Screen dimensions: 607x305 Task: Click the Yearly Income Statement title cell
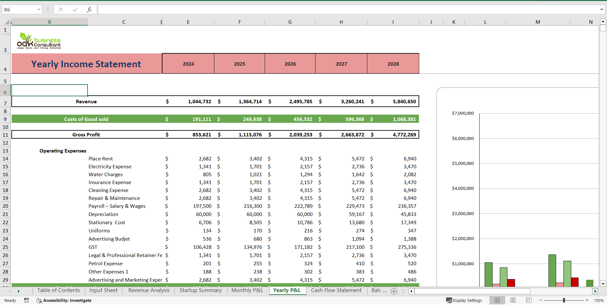click(x=86, y=64)
